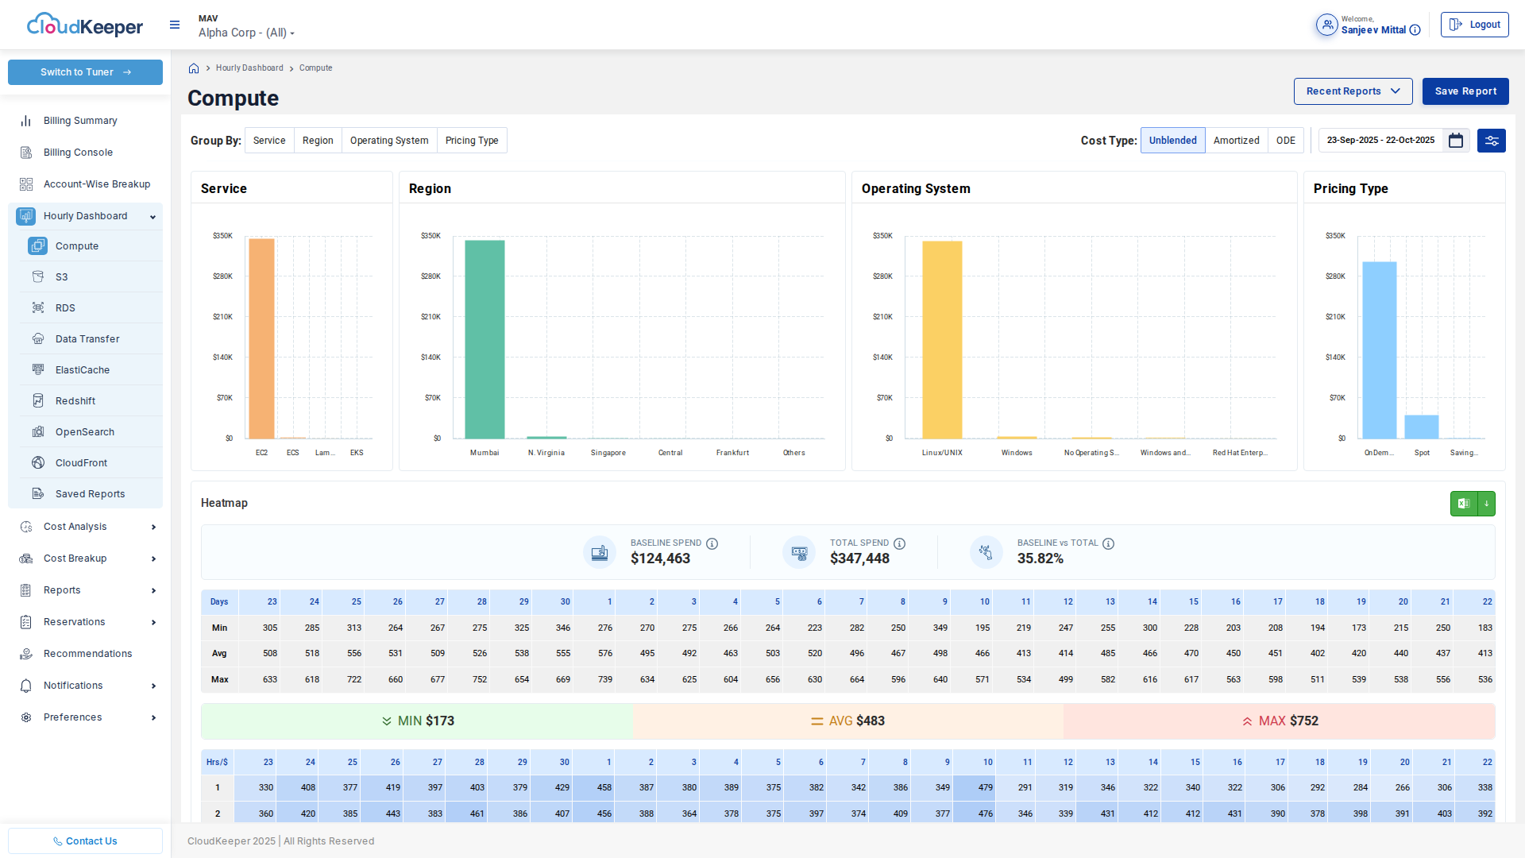
Task: Click the Save Report button
Action: 1465,91
